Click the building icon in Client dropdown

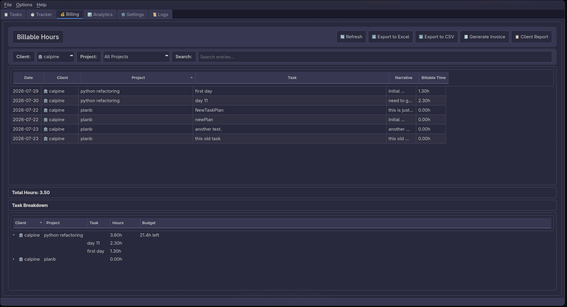(x=40, y=57)
